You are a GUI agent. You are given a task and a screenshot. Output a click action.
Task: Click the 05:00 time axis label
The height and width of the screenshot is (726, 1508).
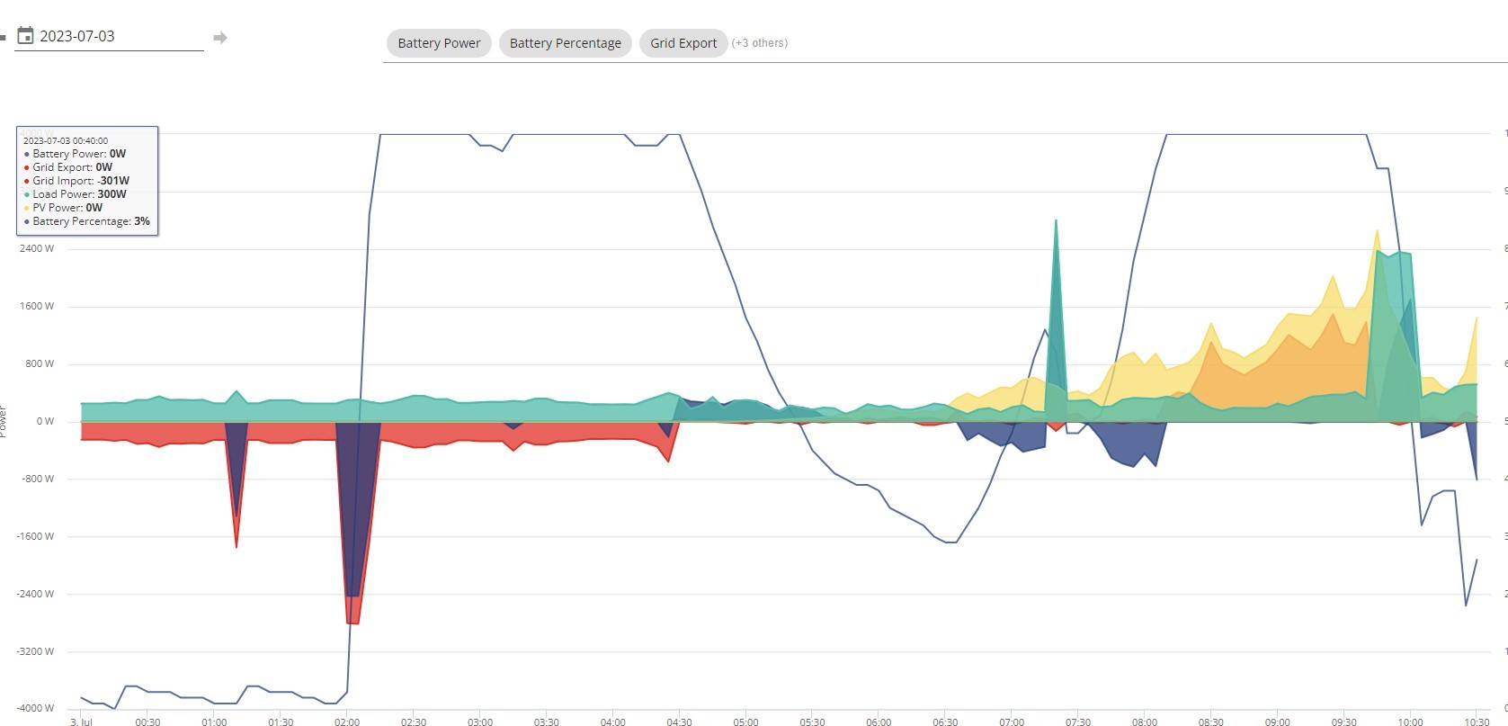745,722
